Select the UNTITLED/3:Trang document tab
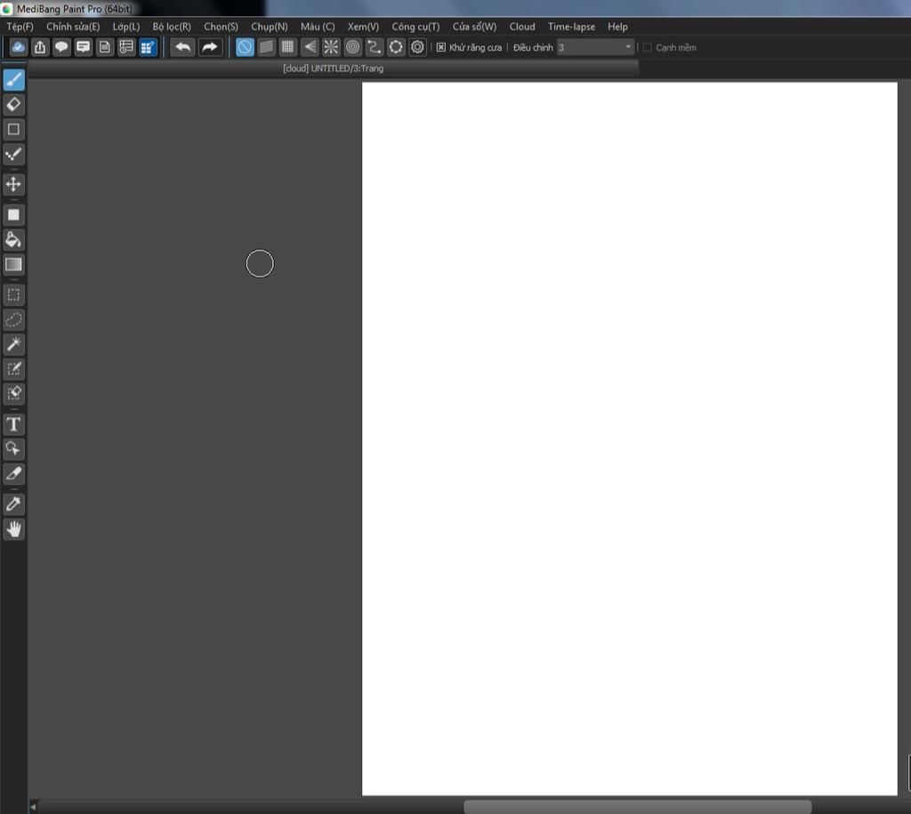The image size is (911, 814). (x=334, y=69)
